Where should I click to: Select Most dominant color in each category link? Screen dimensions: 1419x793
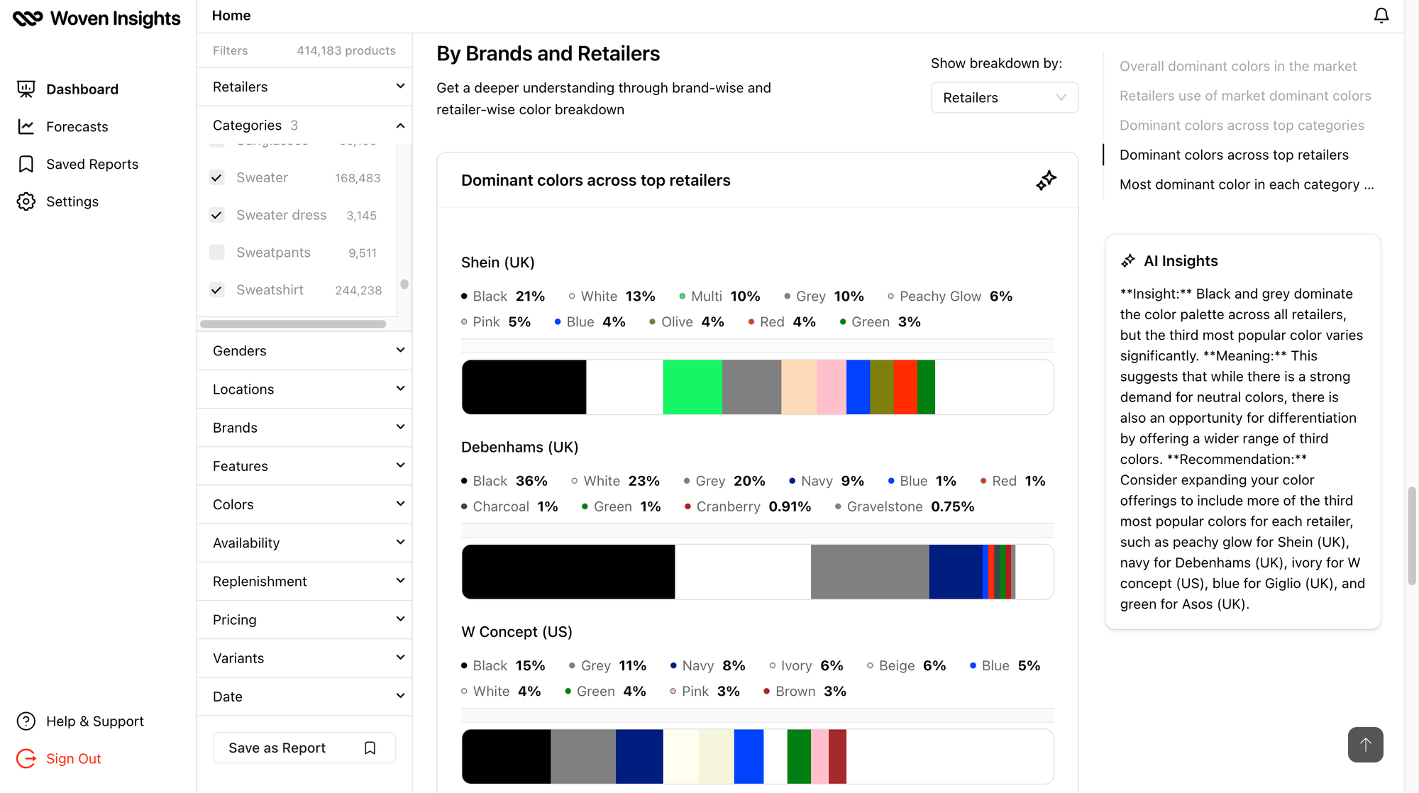1247,184
